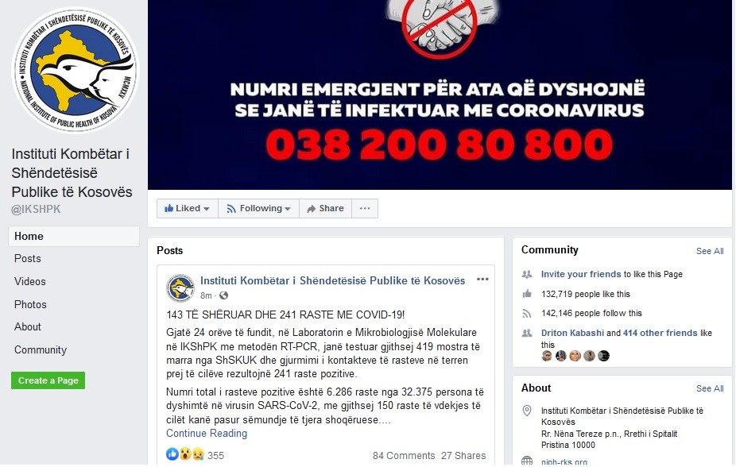This screenshot has width=736, height=467.
Task: View the 27 Shares list
Action: (463, 456)
